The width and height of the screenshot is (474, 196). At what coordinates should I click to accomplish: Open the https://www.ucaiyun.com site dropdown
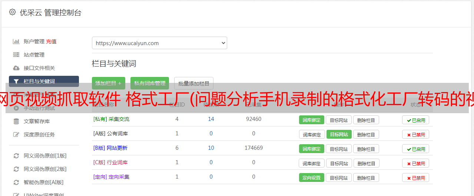pos(159,43)
